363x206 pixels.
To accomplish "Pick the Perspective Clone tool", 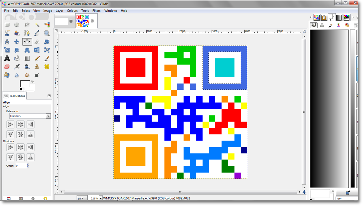I will pos(7,75).
